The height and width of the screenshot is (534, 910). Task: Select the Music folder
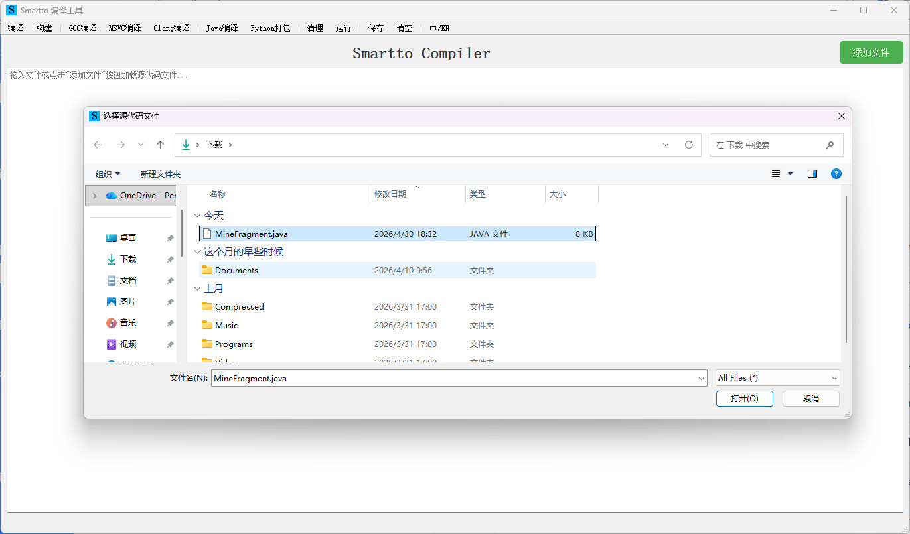point(398,326)
